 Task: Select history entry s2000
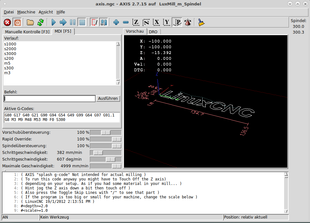10,49
